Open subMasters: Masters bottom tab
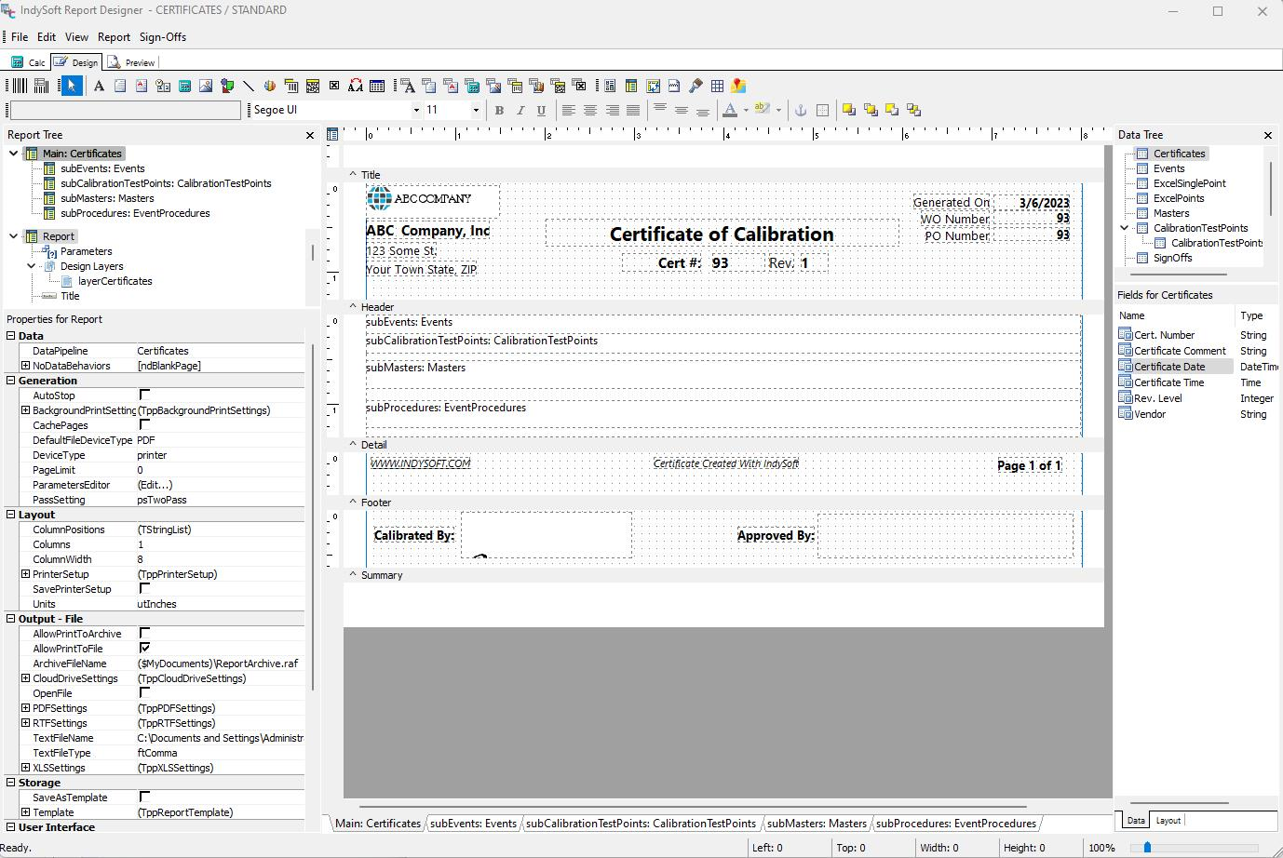Screen dimensions: 1283x858 point(817,824)
